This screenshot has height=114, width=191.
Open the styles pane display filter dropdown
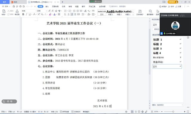coord(170,105)
